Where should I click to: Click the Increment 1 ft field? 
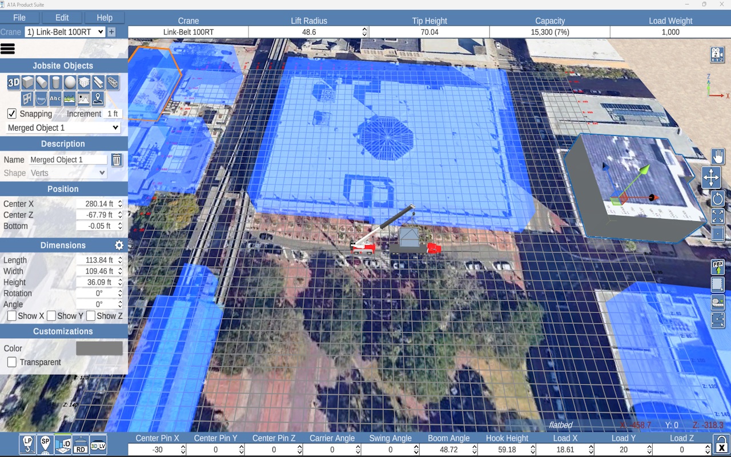(x=113, y=114)
